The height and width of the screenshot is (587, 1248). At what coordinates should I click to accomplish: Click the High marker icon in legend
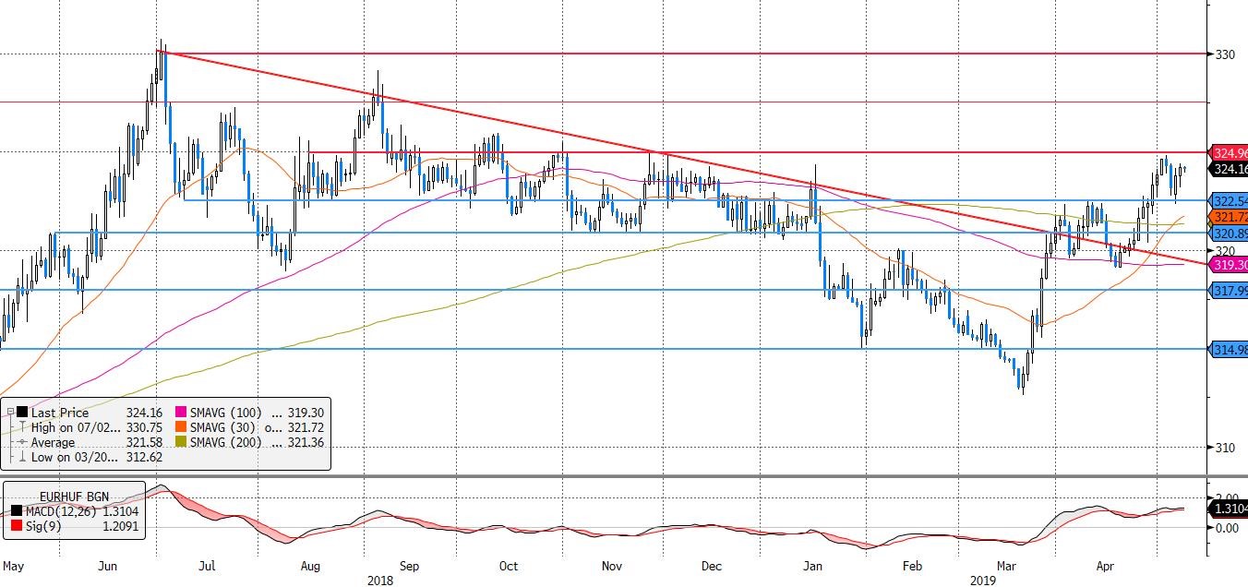click(x=22, y=428)
